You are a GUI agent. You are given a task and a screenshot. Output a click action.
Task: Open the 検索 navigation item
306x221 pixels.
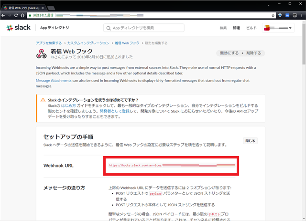click(223, 28)
